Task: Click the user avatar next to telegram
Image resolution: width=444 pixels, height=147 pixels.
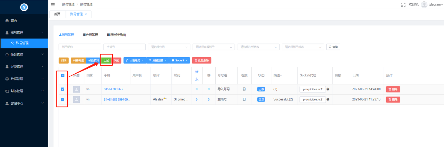Action: 424,4
